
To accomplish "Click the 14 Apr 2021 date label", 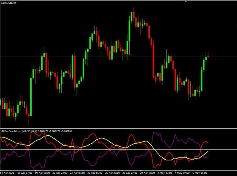I will tap(7, 173).
